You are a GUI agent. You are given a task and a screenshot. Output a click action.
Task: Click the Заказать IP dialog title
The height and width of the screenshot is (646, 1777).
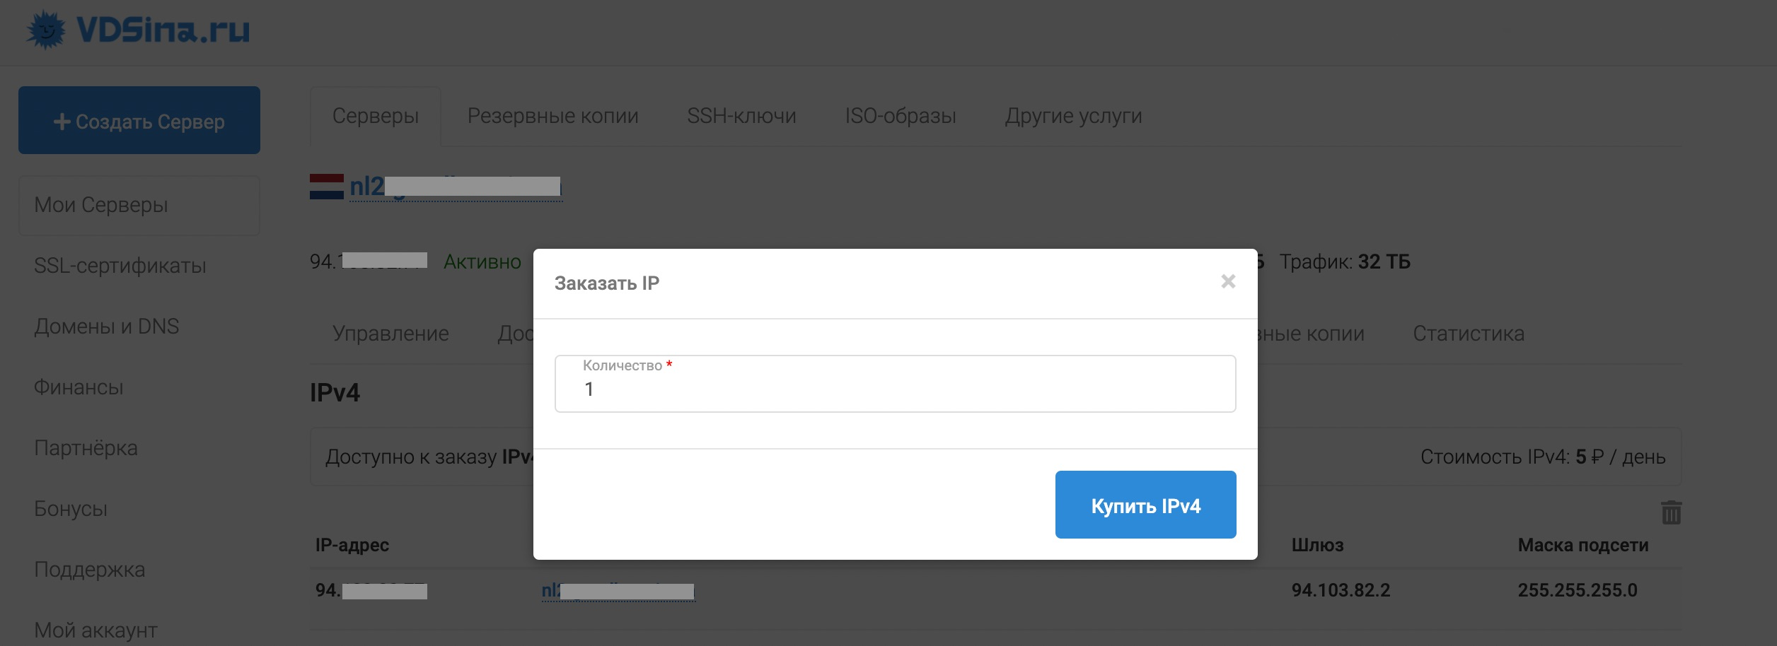(x=607, y=283)
